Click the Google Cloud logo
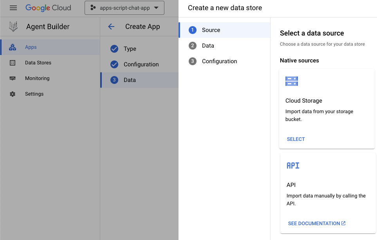Viewport: 377px width, 240px height. 48,8
